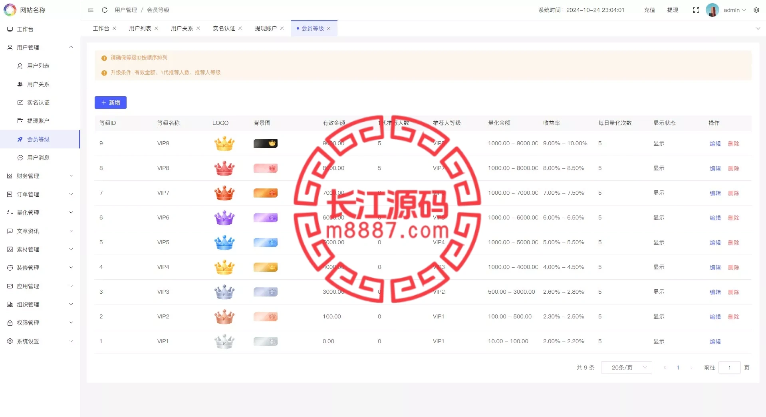The image size is (766, 417).
Task: Click the 新增 add button
Action: click(x=111, y=103)
